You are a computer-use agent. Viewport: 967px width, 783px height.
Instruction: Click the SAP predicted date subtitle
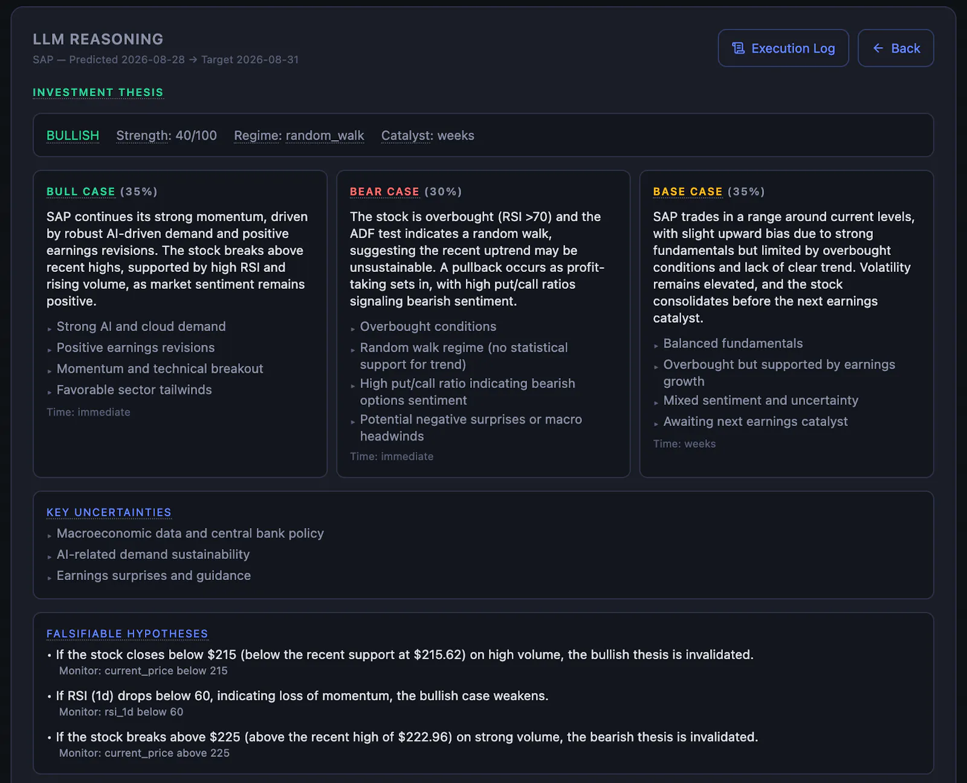[x=166, y=60]
